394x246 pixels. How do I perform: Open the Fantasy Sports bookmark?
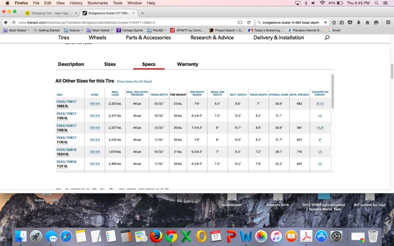click(x=130, y=30)
